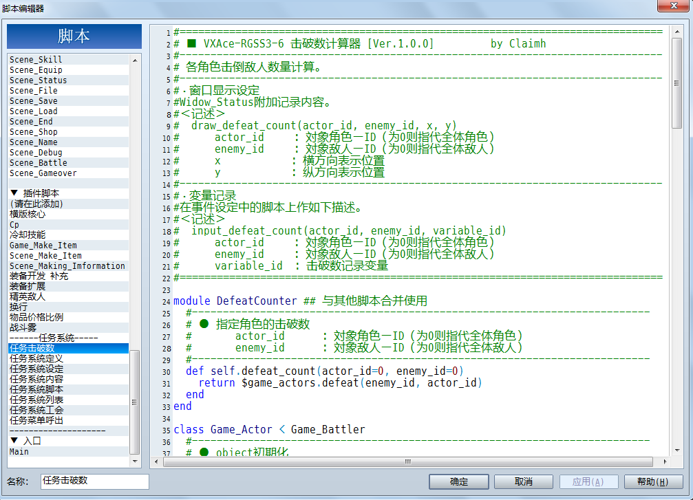
Task: Select the Scene_Equip script
Action: tap(69, 69)
